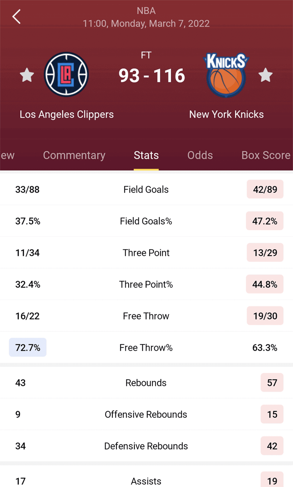The height and width of the screenshot is (487, 293).
Task: Switch to the Odds tab
Action: coord(200,155)
